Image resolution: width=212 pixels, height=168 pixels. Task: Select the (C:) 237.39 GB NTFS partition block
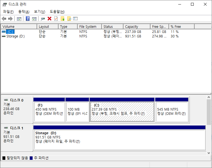click(122, 110)
